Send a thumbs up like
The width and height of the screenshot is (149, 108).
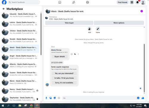coord(143,98)
